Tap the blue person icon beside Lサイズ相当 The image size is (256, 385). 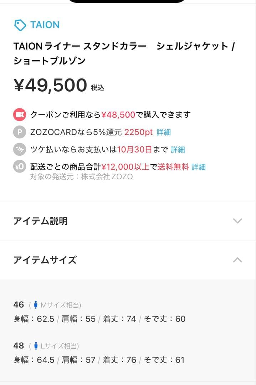36,346
